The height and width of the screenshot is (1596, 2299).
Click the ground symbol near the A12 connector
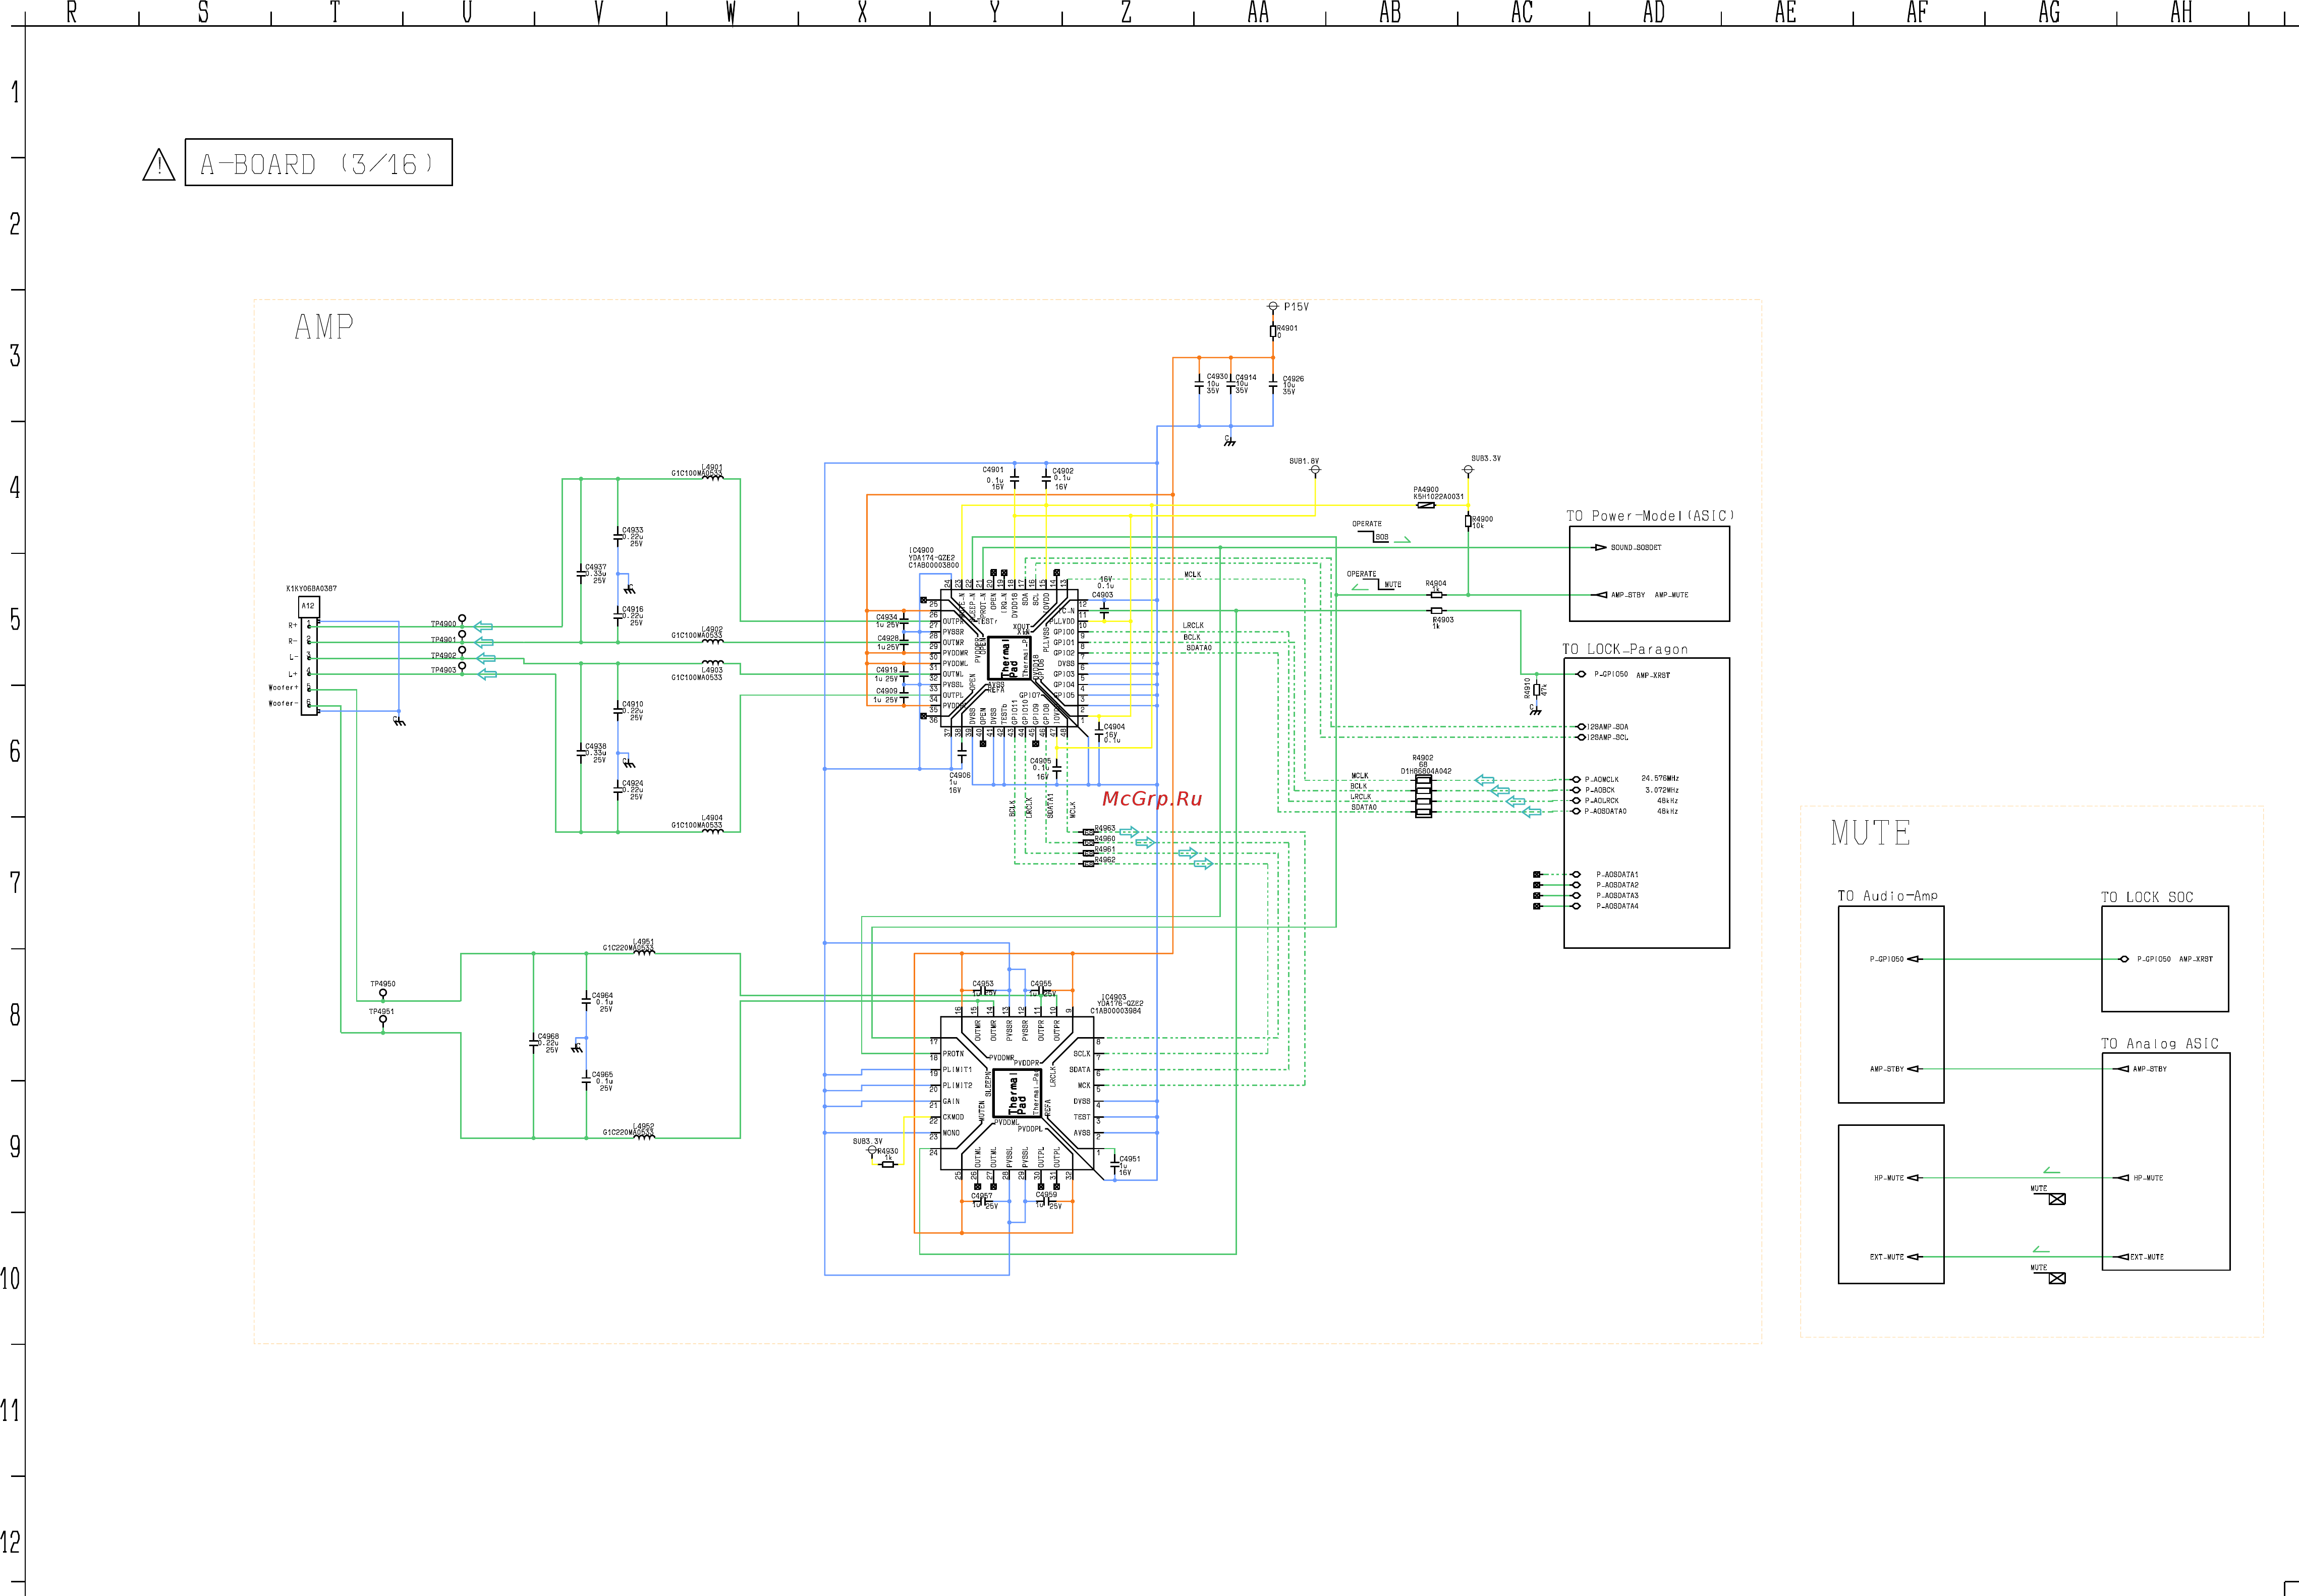399,720
